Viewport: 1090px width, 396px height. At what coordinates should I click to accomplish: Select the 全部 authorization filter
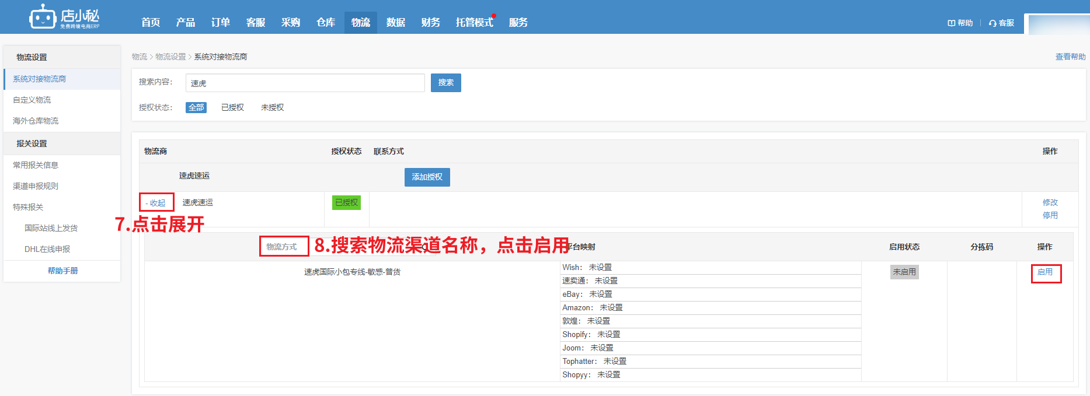[196, 107]
